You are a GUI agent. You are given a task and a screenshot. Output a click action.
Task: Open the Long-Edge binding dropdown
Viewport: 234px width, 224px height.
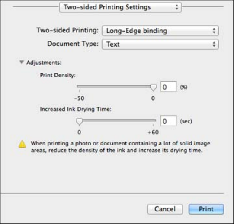(160, 31)
